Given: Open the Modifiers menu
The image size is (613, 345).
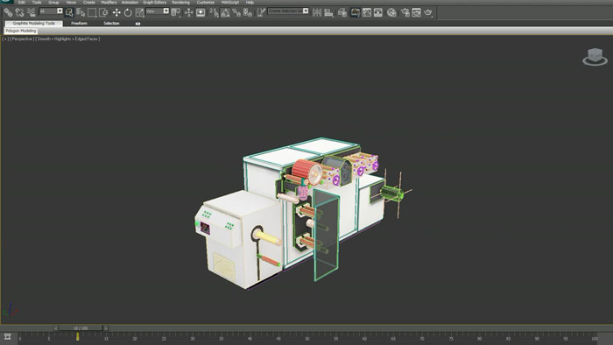Looking at the screenshot, I should click(x=109, y=3).
